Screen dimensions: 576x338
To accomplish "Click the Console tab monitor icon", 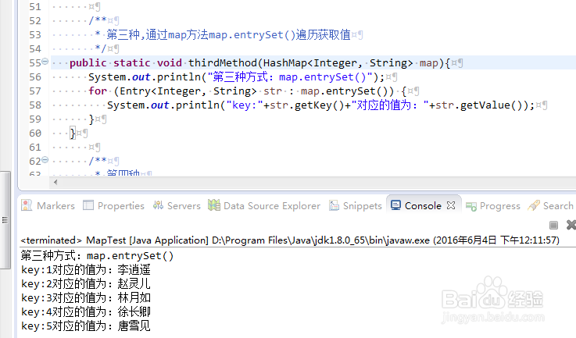I will (395, 206).
